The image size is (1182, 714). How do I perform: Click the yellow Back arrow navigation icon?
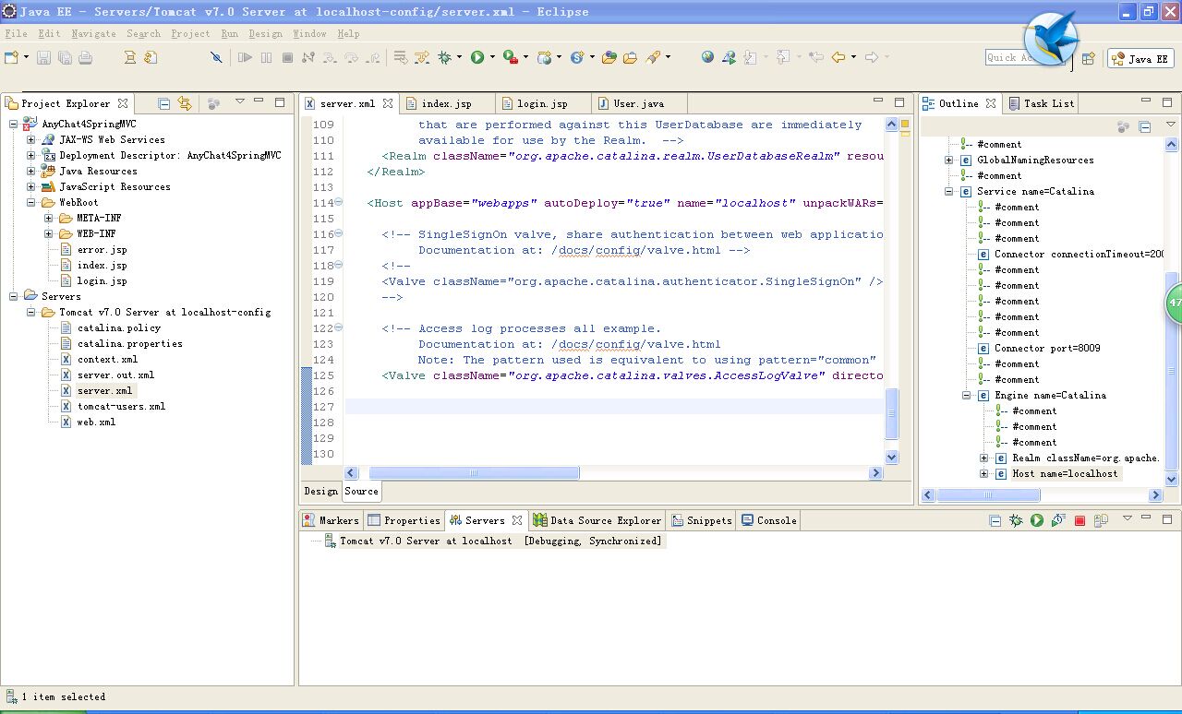pos(838,57)
